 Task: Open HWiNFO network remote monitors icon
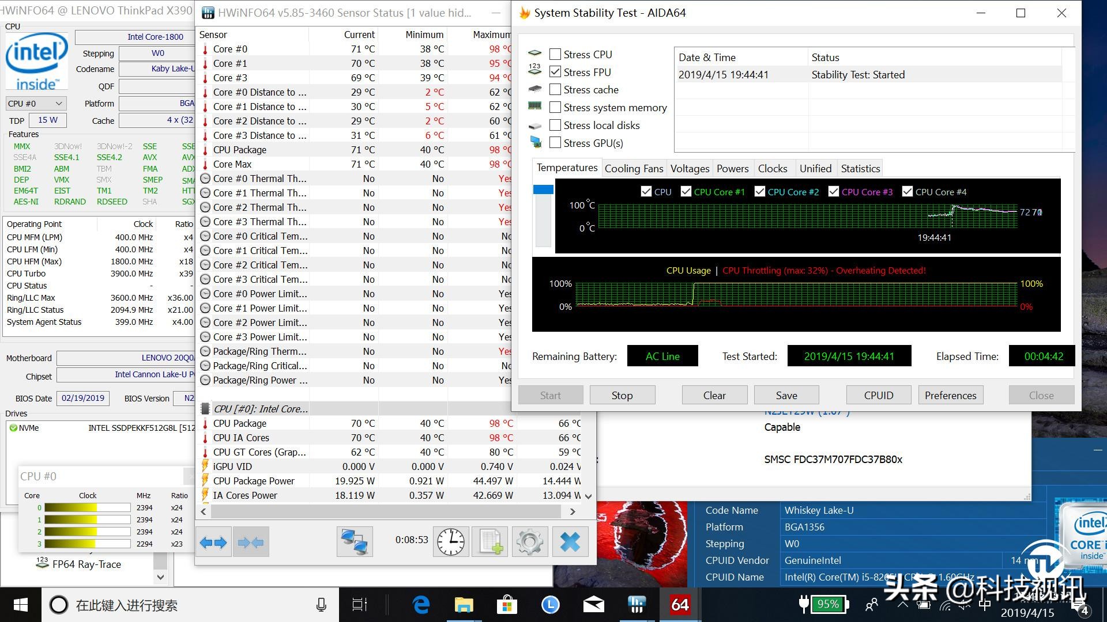click(x=355, y=542)
